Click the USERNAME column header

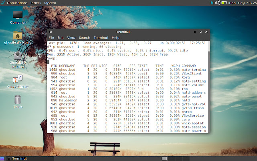[67, 66]
